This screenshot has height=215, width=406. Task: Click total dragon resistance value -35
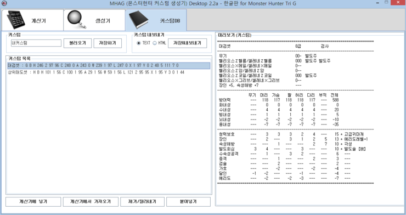tap(335, 125)
